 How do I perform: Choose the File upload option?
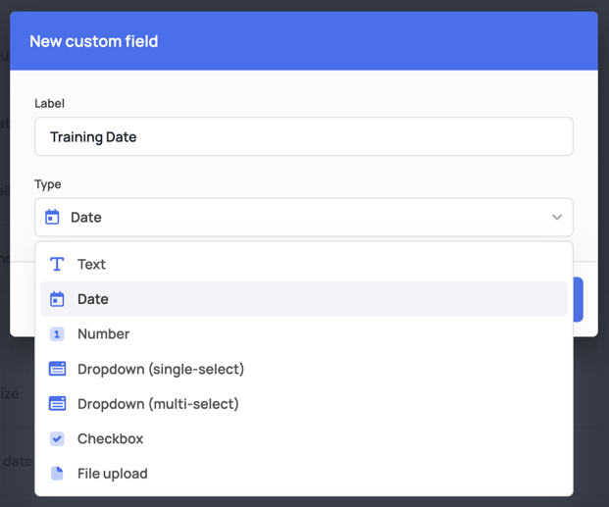click(304, 474)
